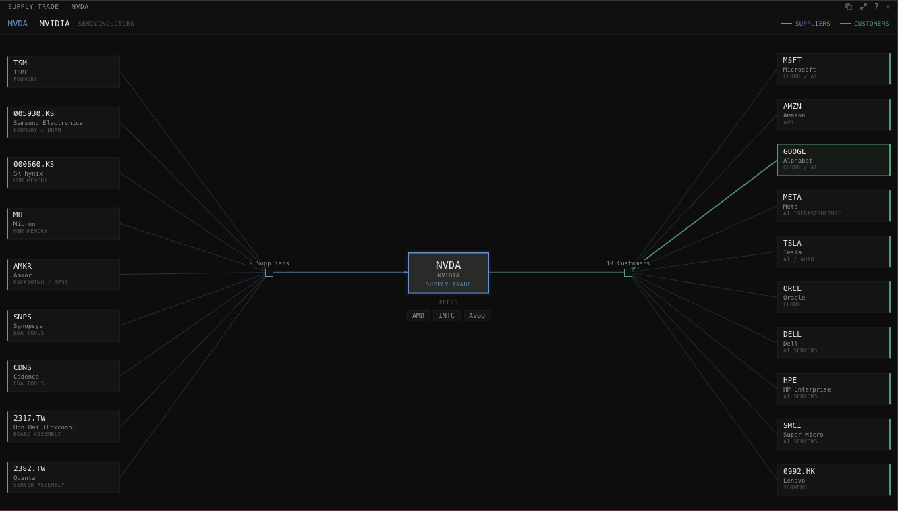Screen dimensions: 898x511
Task: Open the 000660.KS SK hynix card
Action: (63, 173)
